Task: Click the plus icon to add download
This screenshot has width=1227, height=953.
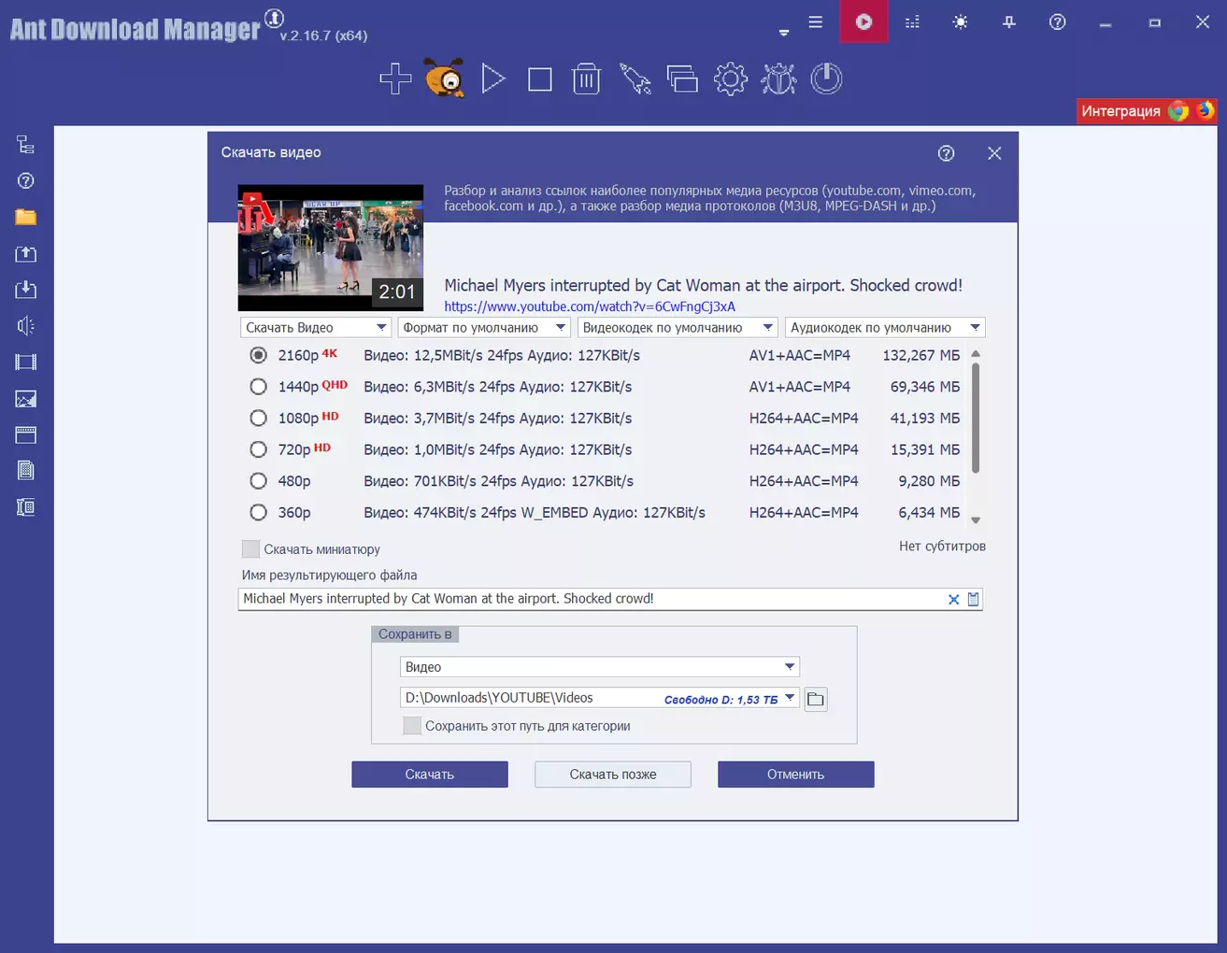Action: 395,79
